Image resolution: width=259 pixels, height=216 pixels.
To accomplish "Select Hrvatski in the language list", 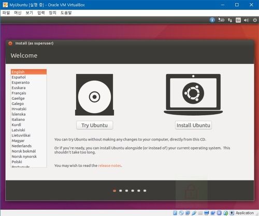I will click(28, 109).
